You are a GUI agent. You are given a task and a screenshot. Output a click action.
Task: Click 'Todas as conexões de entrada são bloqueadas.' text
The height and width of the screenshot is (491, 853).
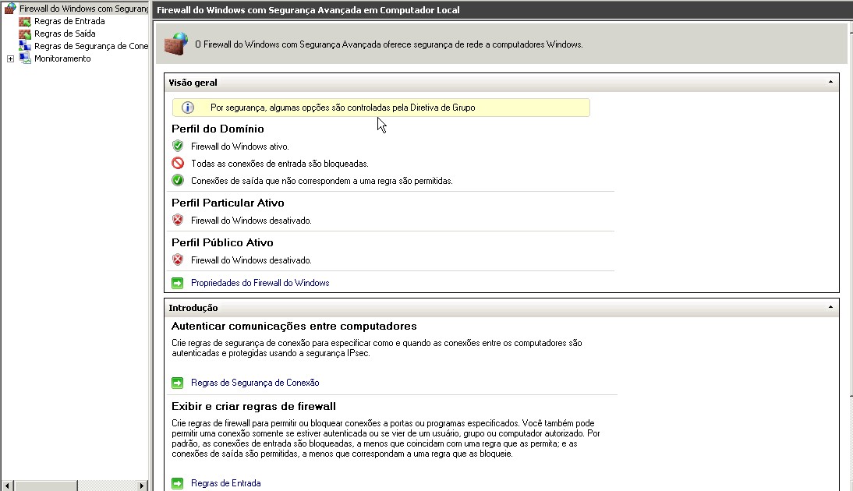(280, 164)
